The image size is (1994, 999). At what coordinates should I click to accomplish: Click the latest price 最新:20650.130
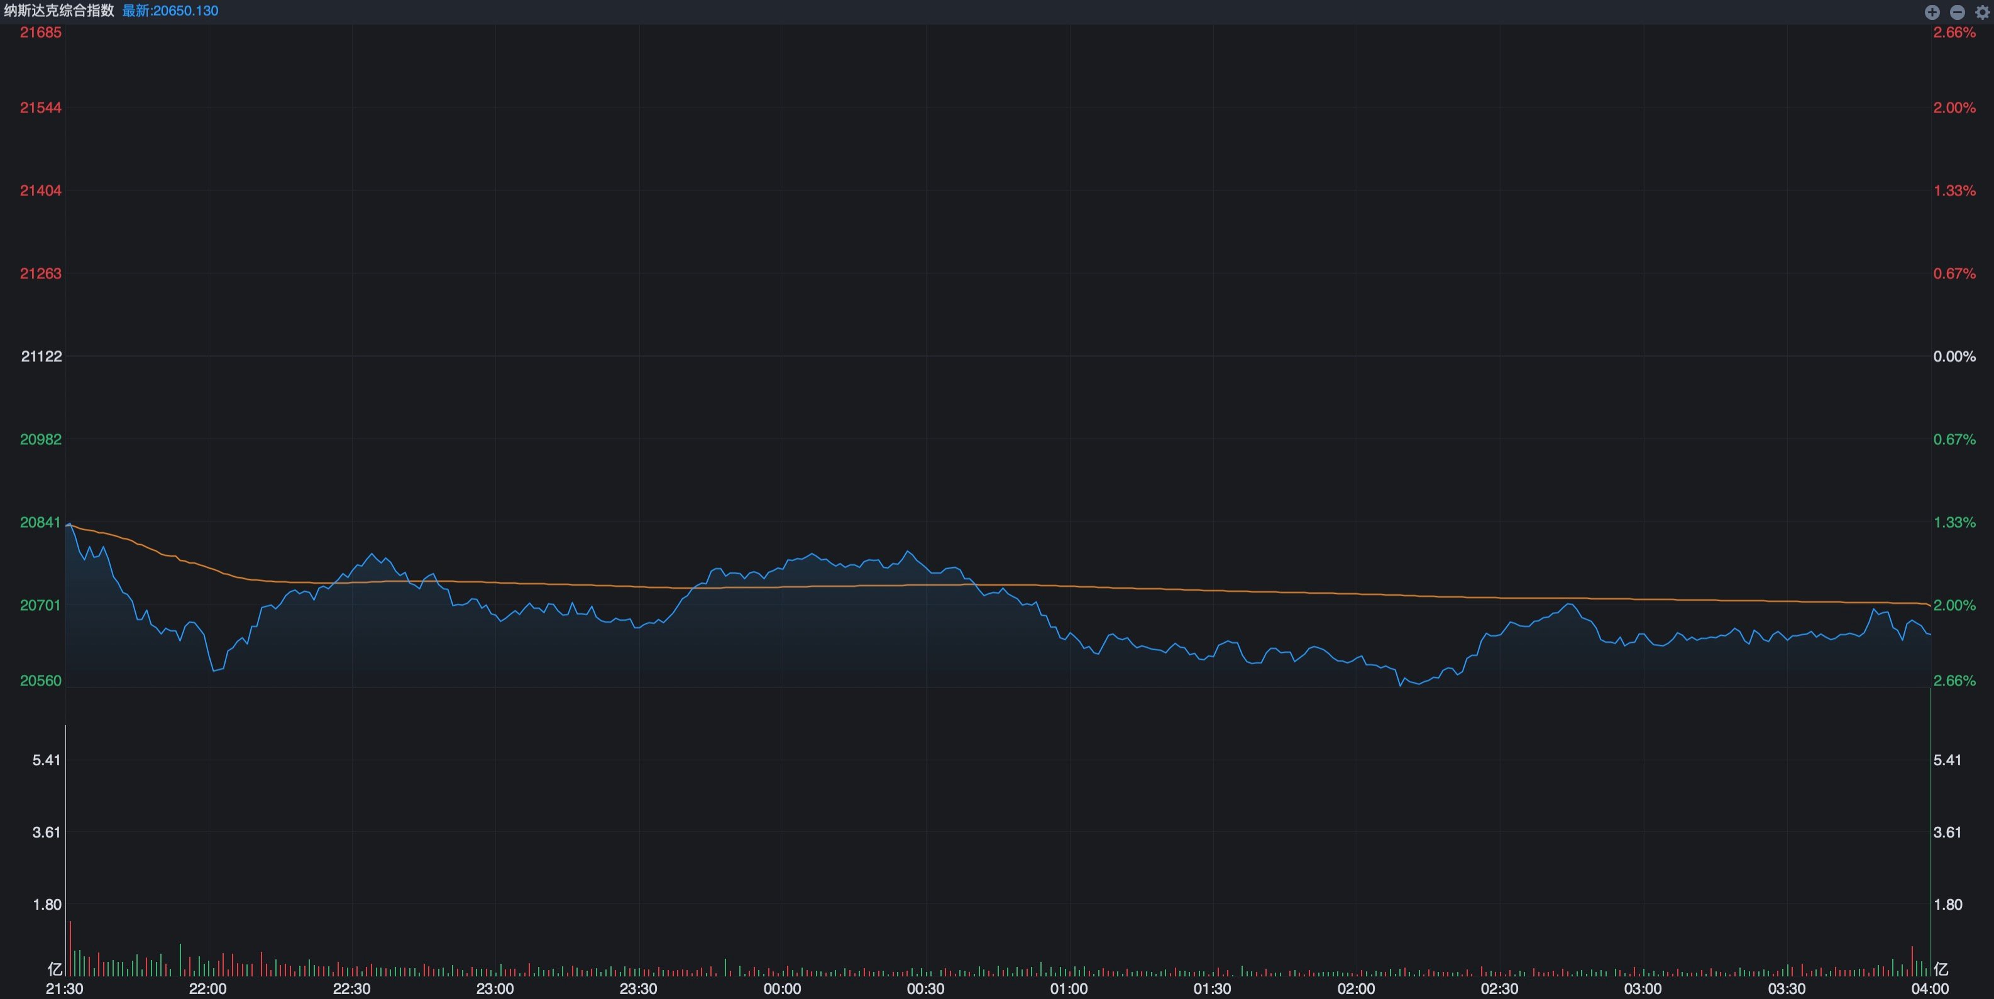coord(170,11)
